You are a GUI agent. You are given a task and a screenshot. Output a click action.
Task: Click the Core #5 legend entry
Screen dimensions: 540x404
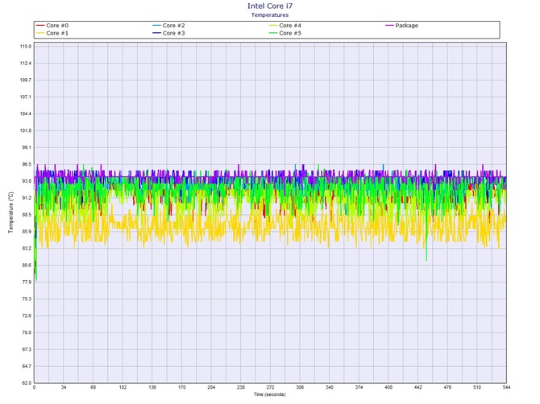tap(285, 33)
